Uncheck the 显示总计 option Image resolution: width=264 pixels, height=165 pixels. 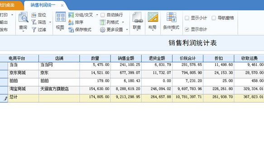pyautogui.click(x=187, y=29)
